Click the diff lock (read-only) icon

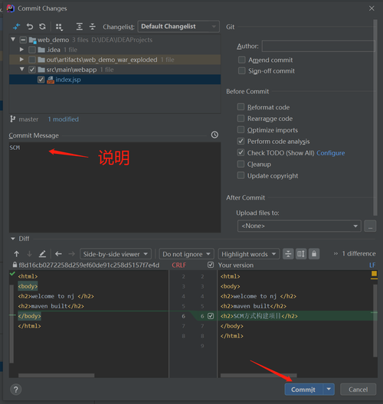314,254
